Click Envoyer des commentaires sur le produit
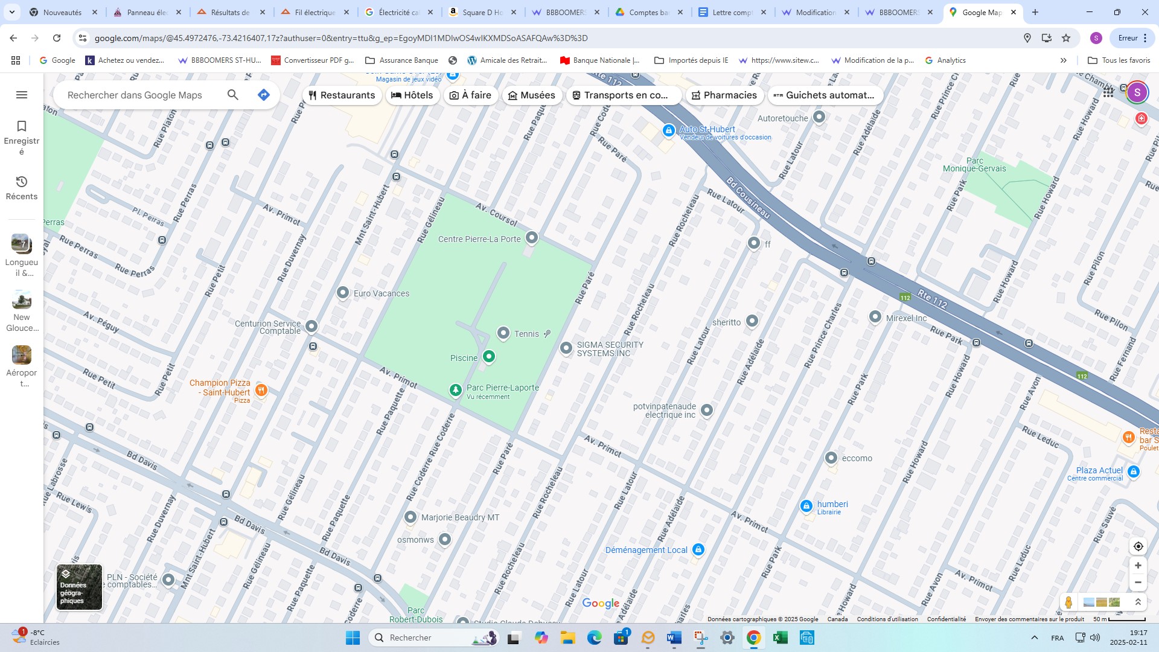Screen dimensions: 1159x652 pyautogui.click(x=1029, y=619)
